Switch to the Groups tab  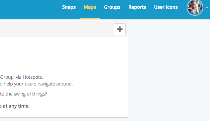point(112,7)
